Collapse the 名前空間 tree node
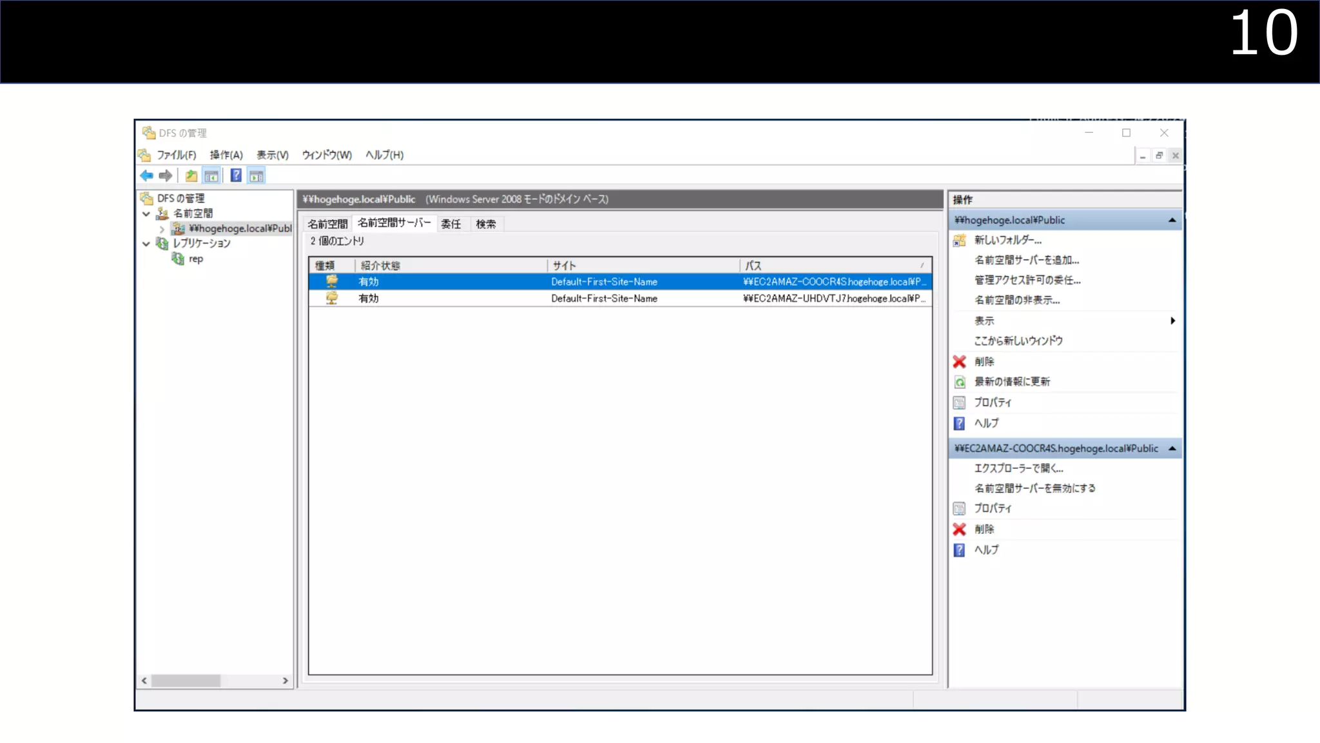This screenshot has width=1320, height=743. point(146,213)
